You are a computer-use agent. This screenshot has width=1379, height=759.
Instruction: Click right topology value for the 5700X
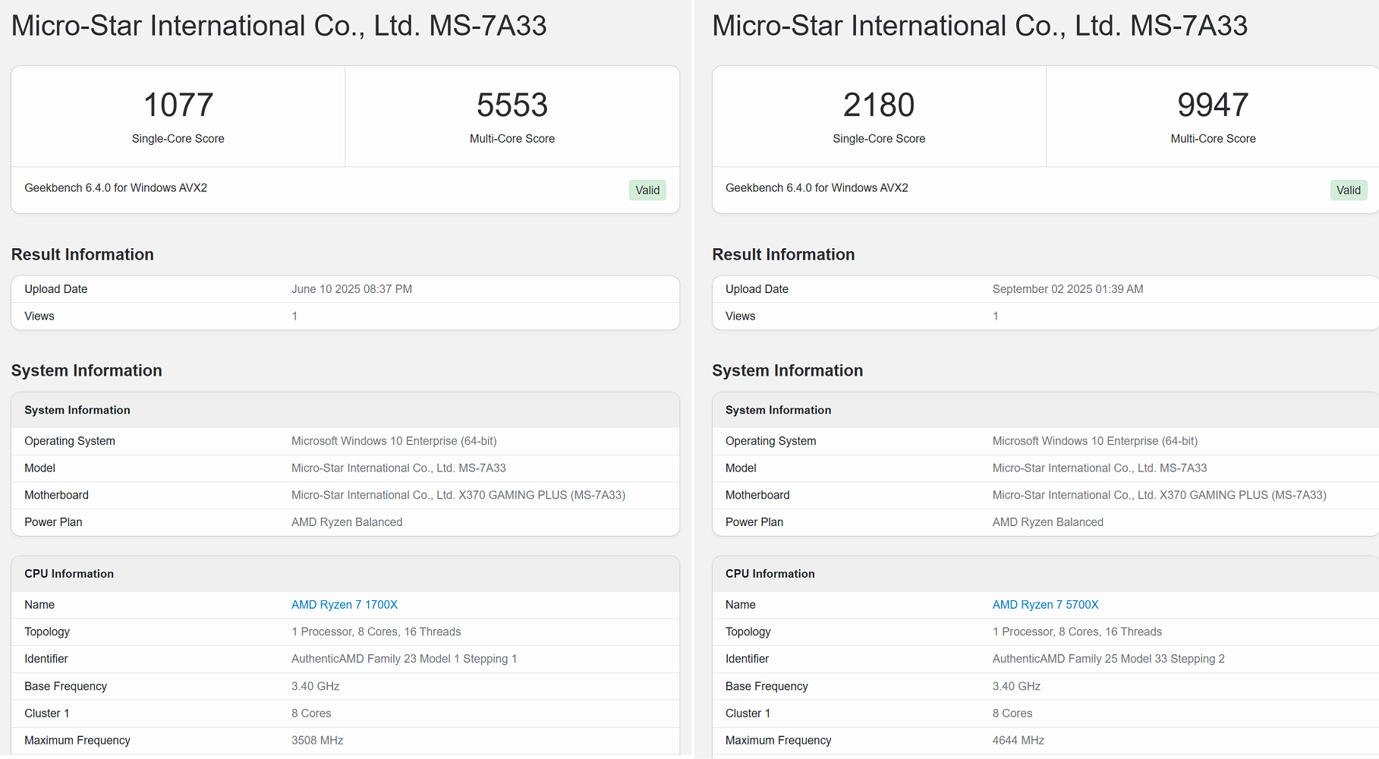click(x=1077, y=631)
